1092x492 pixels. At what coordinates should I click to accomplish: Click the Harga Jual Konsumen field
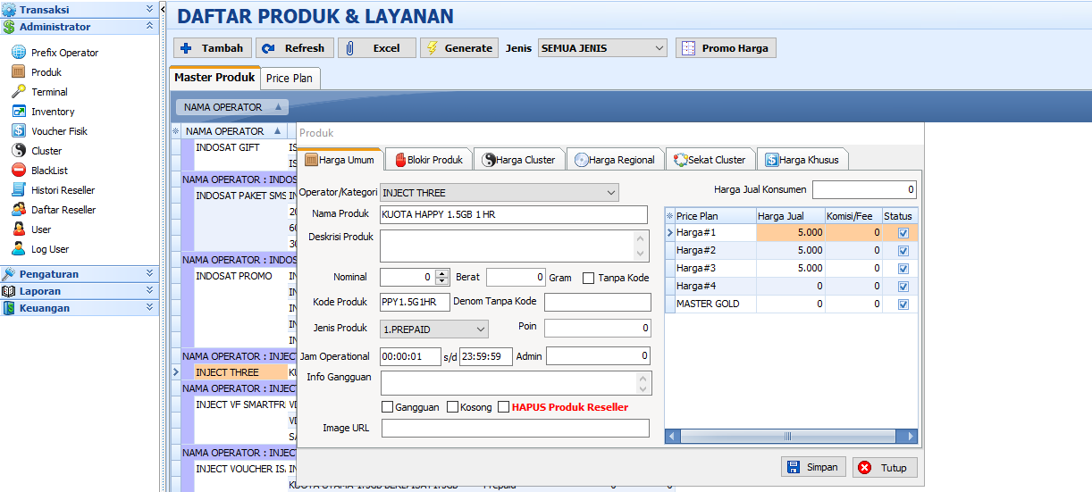pos(864,189)
